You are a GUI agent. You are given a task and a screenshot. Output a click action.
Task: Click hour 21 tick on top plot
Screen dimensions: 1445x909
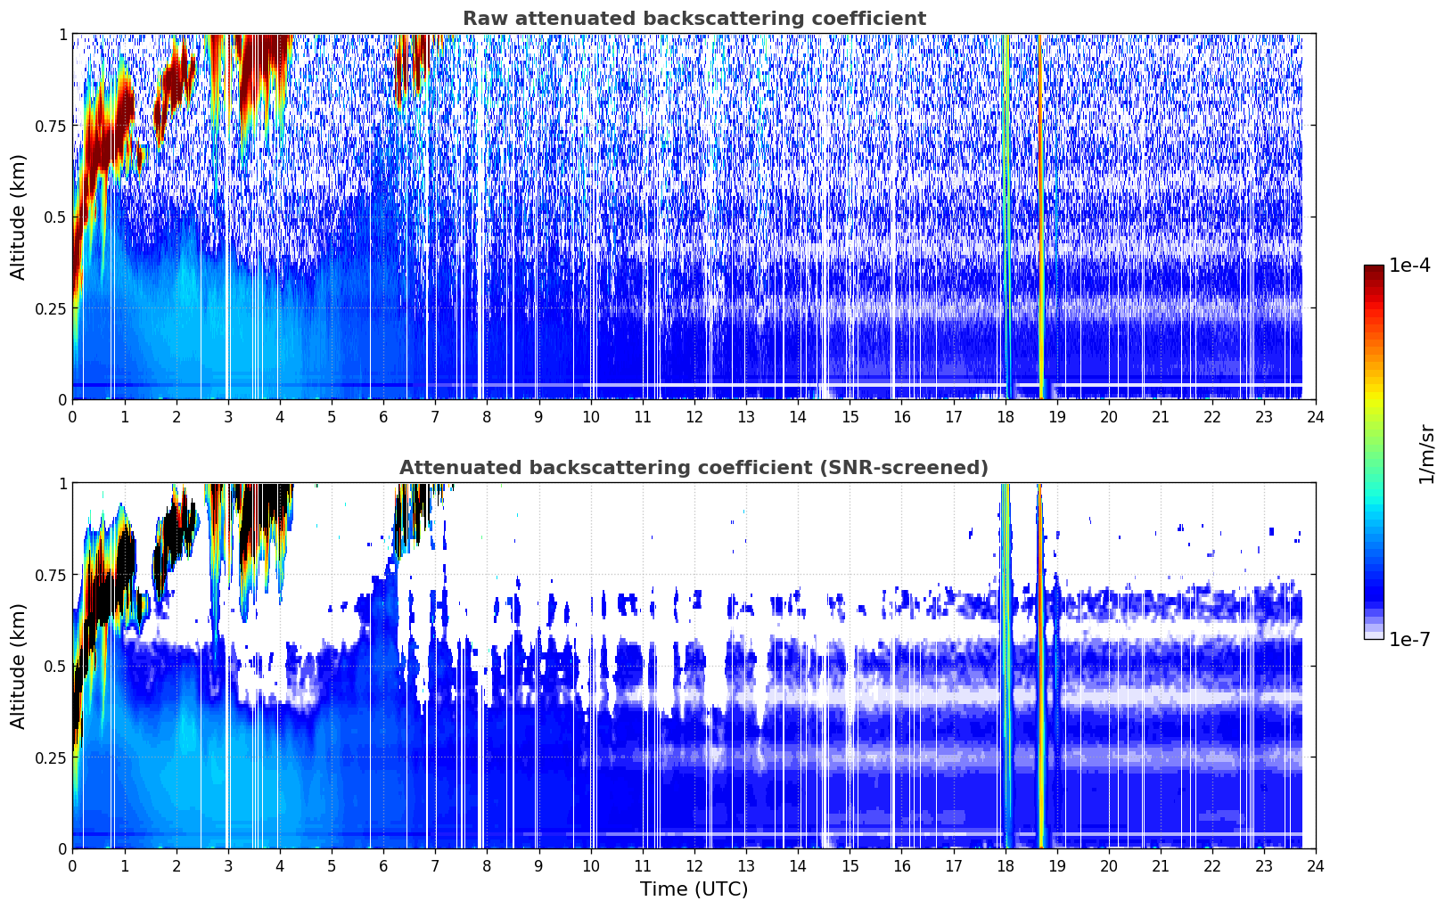point(1161,416)
